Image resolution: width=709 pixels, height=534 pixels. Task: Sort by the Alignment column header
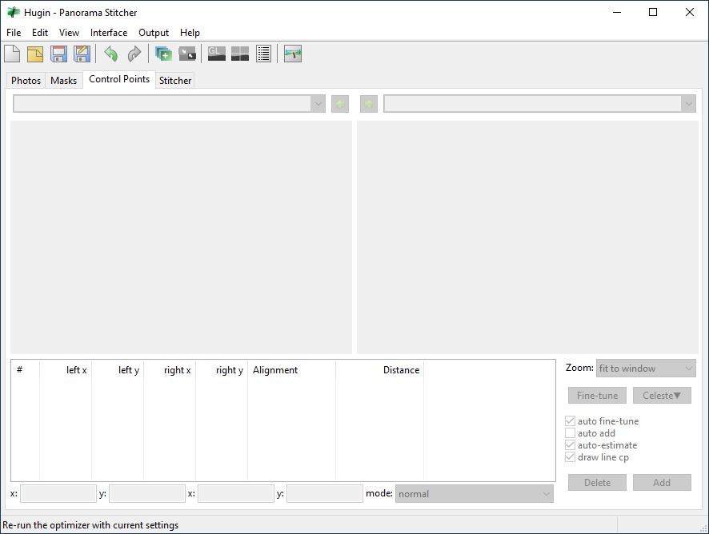pyautogui.click(x=291, y=370)
